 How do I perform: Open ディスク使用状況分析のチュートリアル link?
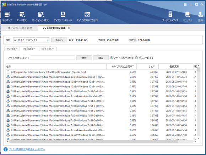tap(27, 149)
